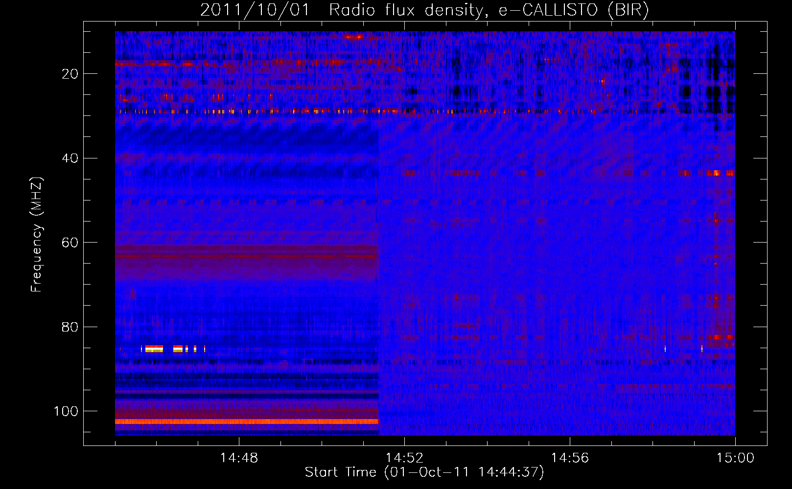The image size is (792, 489).
Task: Select the 15:00 time tick label
Action: tap(735, 458)
